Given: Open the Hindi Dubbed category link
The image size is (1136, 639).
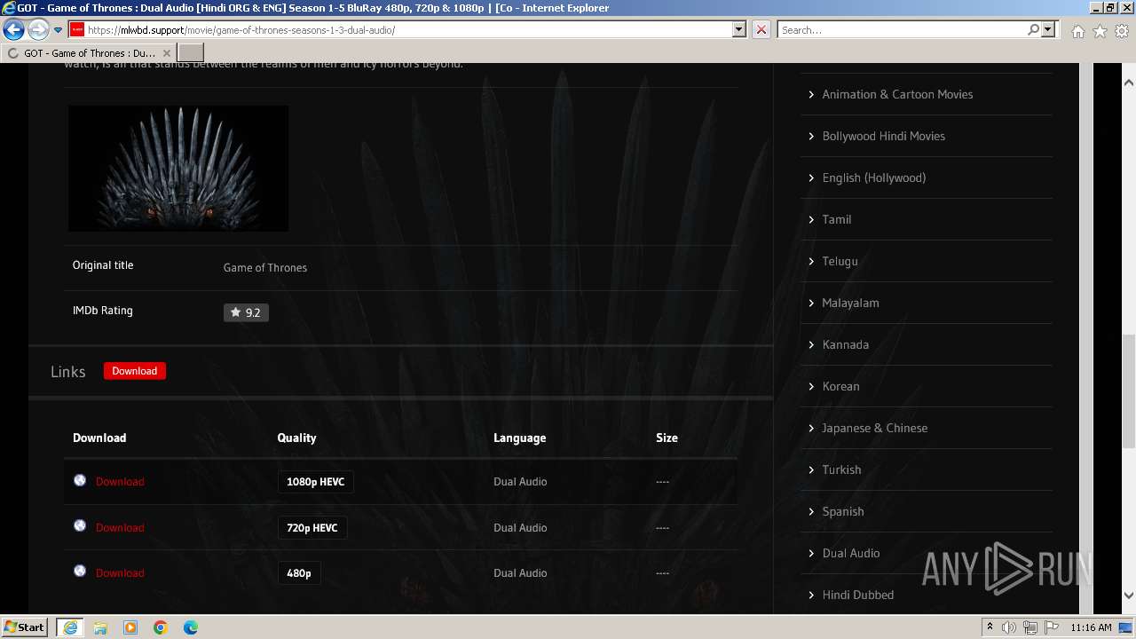Looking at the screenshot, I should tap(857, 595).
